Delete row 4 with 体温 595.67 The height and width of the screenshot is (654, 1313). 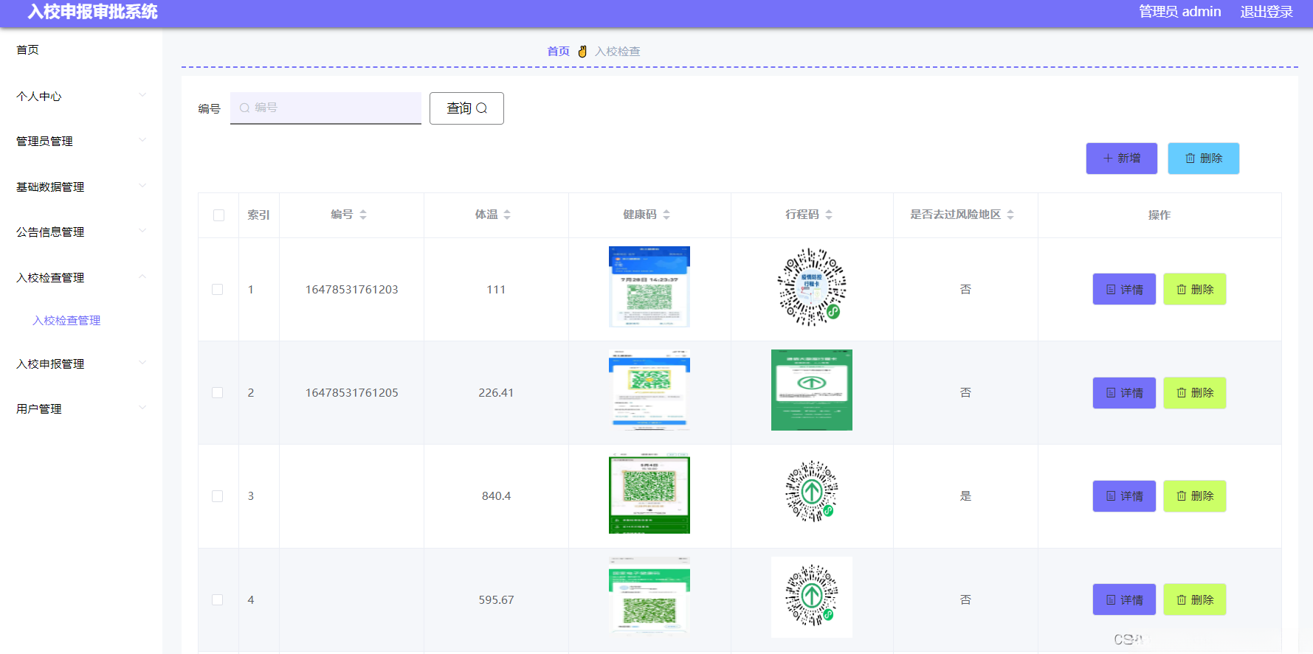1195,599
